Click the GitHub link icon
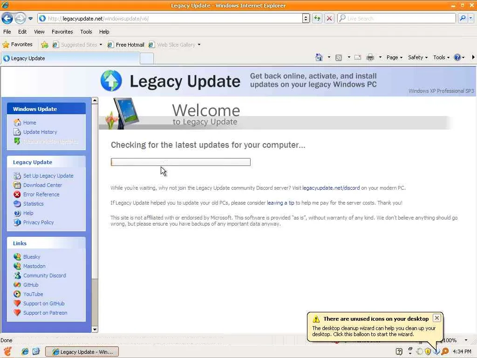 click(17, 285)
